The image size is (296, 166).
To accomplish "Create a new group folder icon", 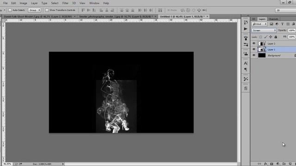I will pyautogui.click(x=284, y=164).
